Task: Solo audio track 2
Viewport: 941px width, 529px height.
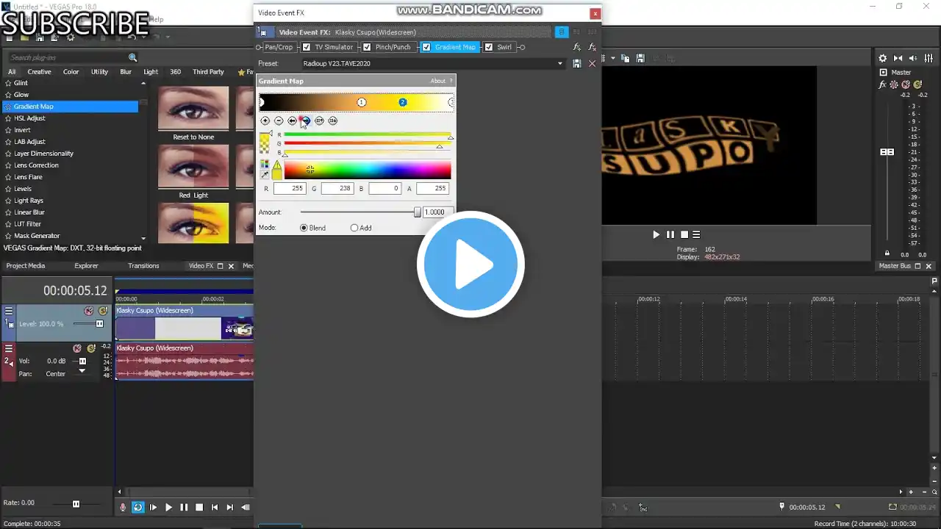Action: pyautogui.click(x=91, y=348)
